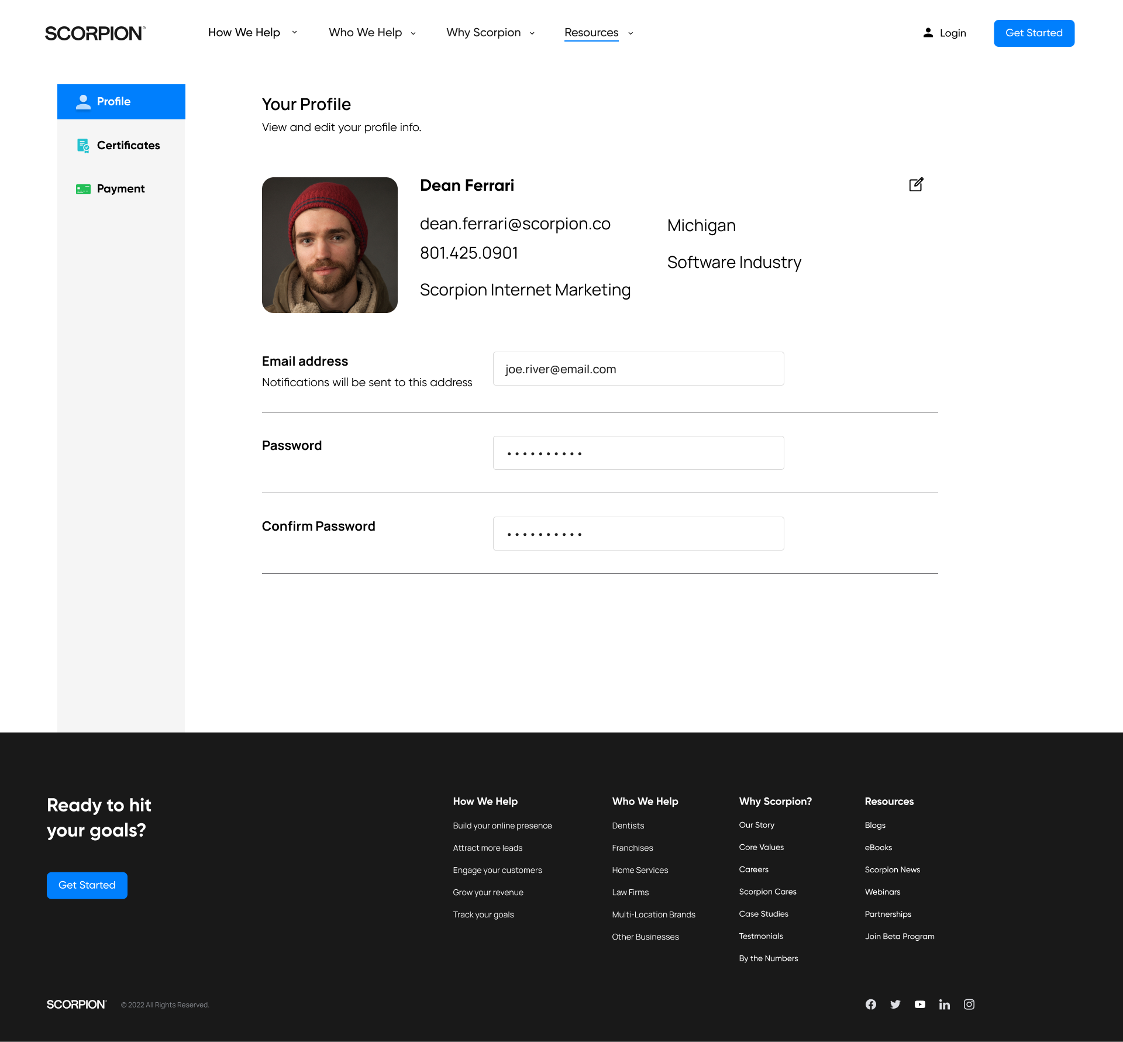This screenshot has width=1123, height=1042.
Task: Open the Case Studies footer link
Action: 763,914
